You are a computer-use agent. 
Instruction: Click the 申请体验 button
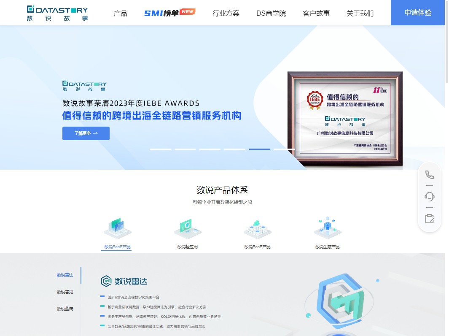pos(418,13)
